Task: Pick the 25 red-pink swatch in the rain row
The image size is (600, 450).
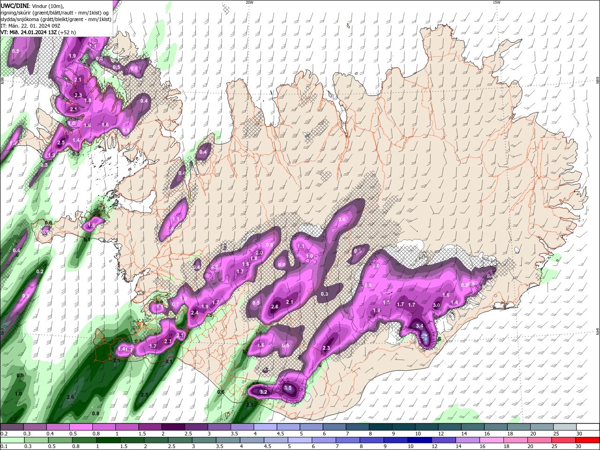Action: [x=564, y=440]
